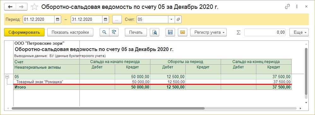Click the scroll right arrow of the sheet
315x115 pixels.
point(300,108)
